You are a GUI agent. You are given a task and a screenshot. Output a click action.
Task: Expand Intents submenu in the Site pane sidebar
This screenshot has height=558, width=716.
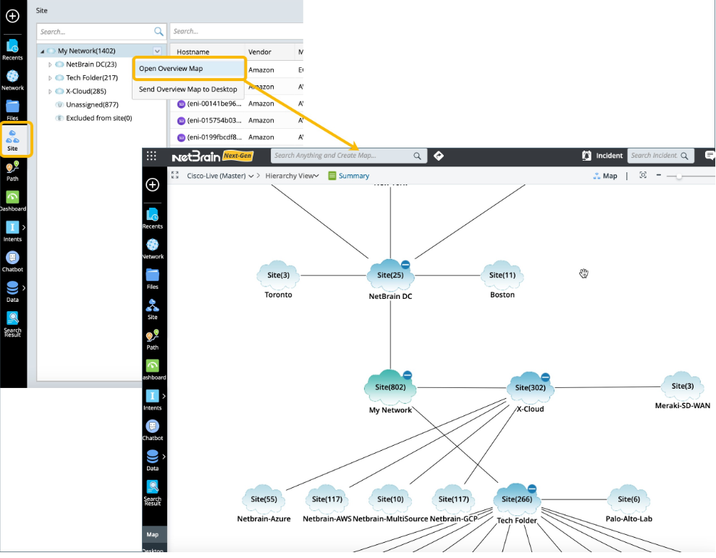coord(24,227)
